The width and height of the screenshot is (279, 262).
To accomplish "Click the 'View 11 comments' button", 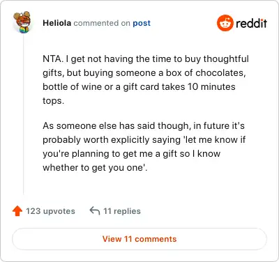I will click(x=139, y=239).
